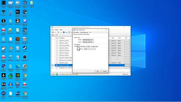Open Google Chrome icon beside the NVIDIA icon
181x102 pixels.
(25, 75)
